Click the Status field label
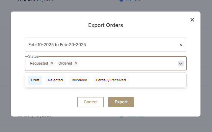This screenshot has height=132, width=212. 33,57
